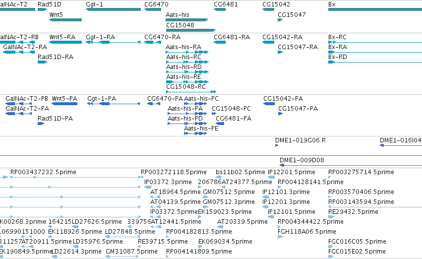Select the AT18964.5prime EST label
Viewport: 422px width, 259px height.
pyautogui.click(x=176, y=192)
